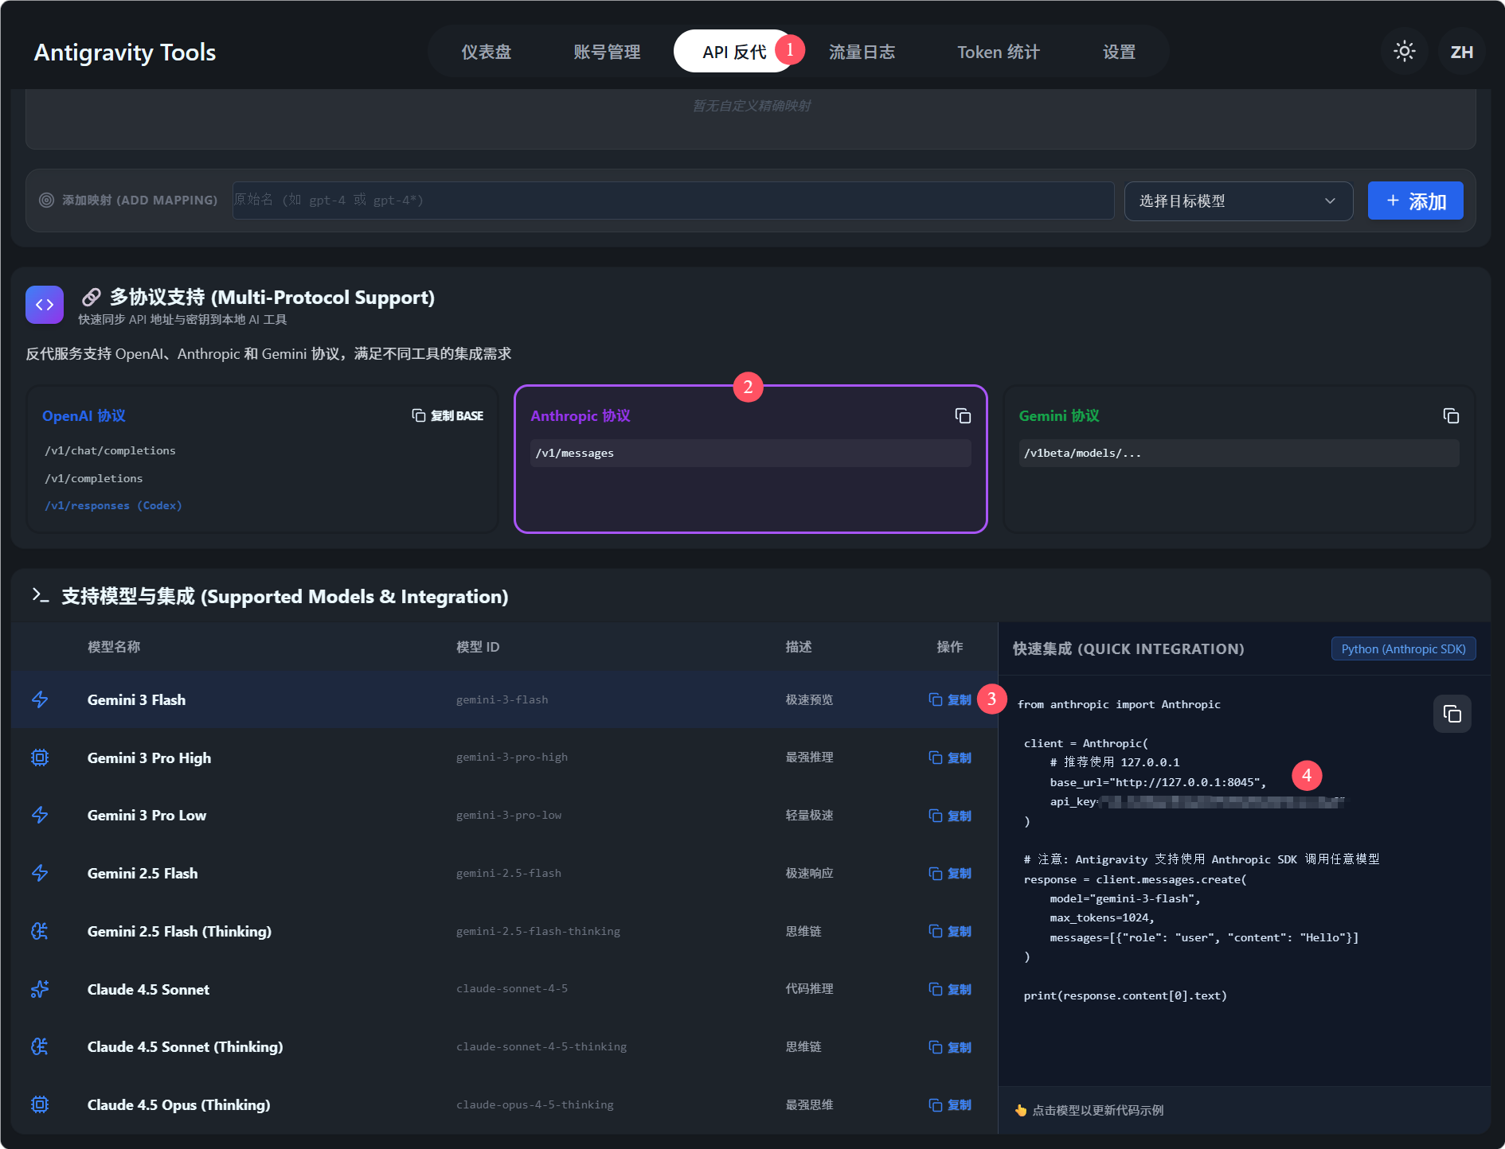This screenshot has height=1149, width=1505.
Task: Click the chip icon for Claude 4.5 Opus (Thinking)
Action: [x=40, y=1104]
